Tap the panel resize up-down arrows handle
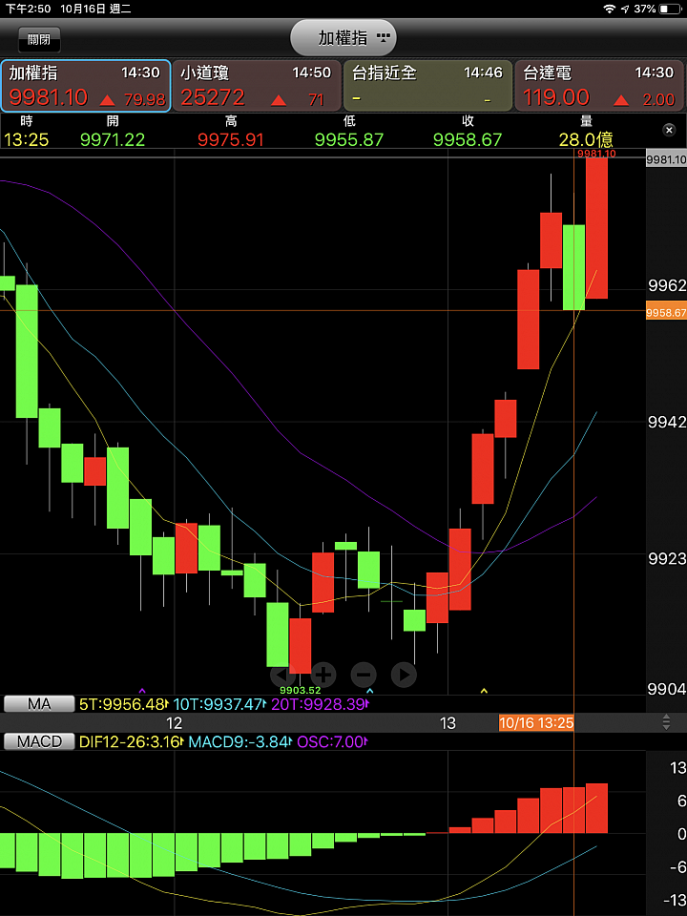This screenshot has height=916, width=687. (667, 722)
